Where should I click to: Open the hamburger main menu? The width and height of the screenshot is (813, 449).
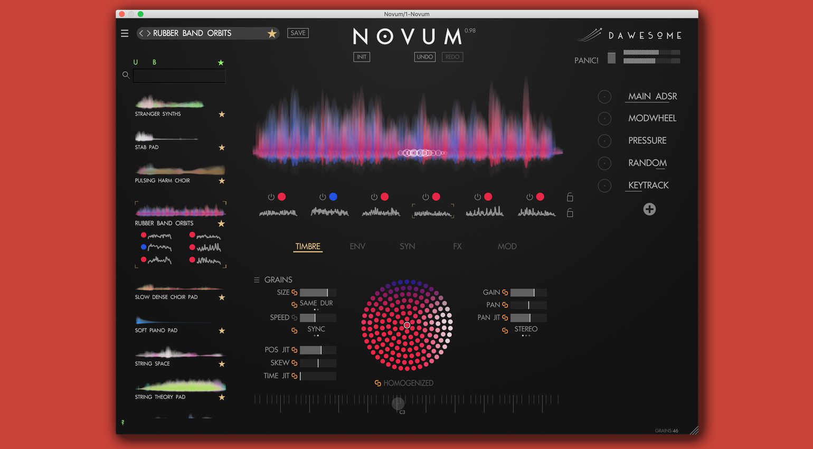point(125,33)
